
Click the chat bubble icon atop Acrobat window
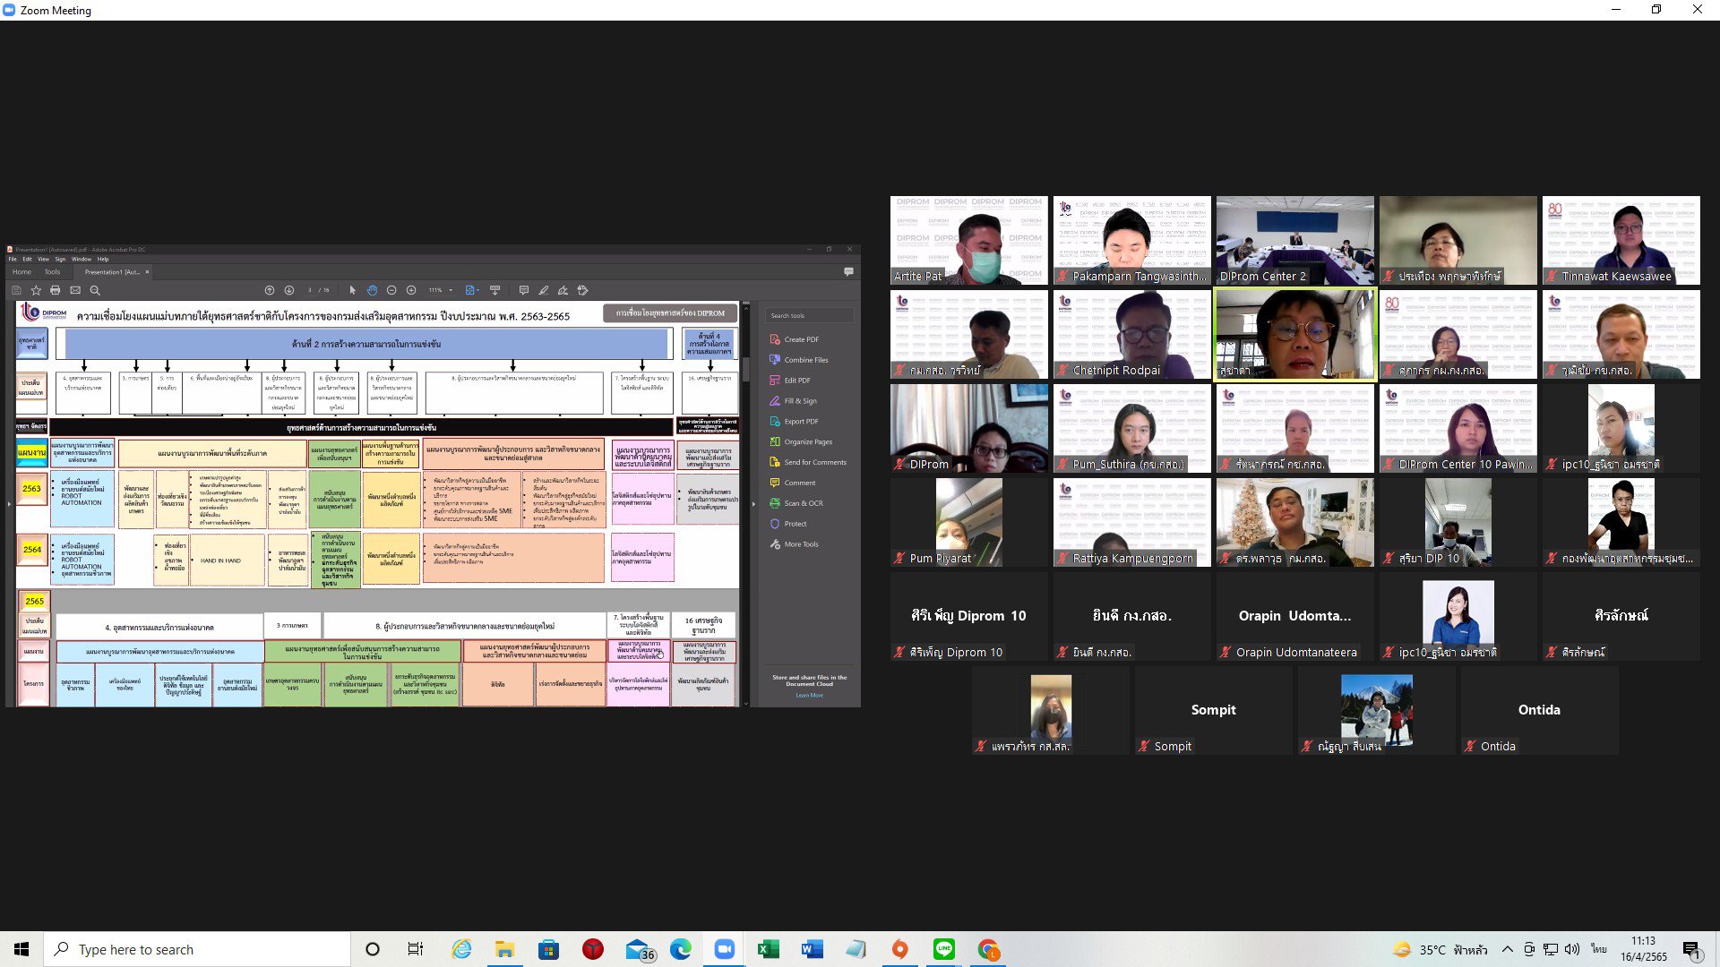pyautogui.click(x=848, y=271)
